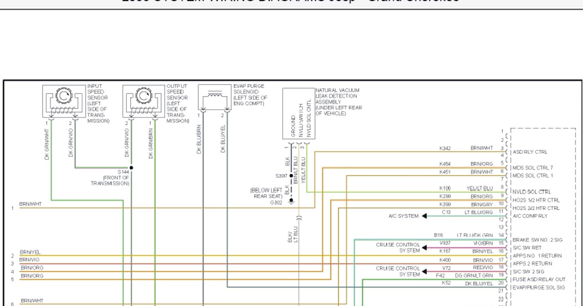This screenshot has width=583, height=306.
Task: Click the "BRN/GRY" wire color label
Action: [x=482, y=204]
